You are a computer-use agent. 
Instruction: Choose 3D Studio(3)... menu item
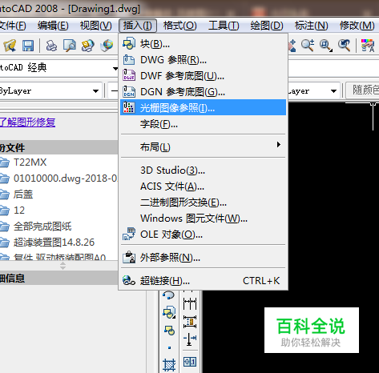pyautogui.click(x=203, y=170)
